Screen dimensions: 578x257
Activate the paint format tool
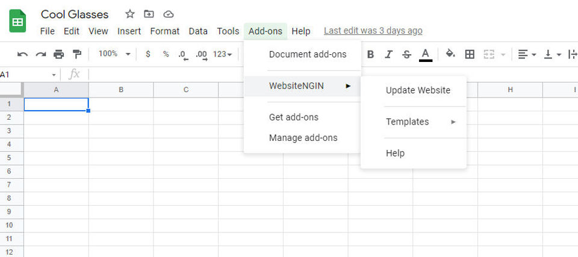click(76, 55)
